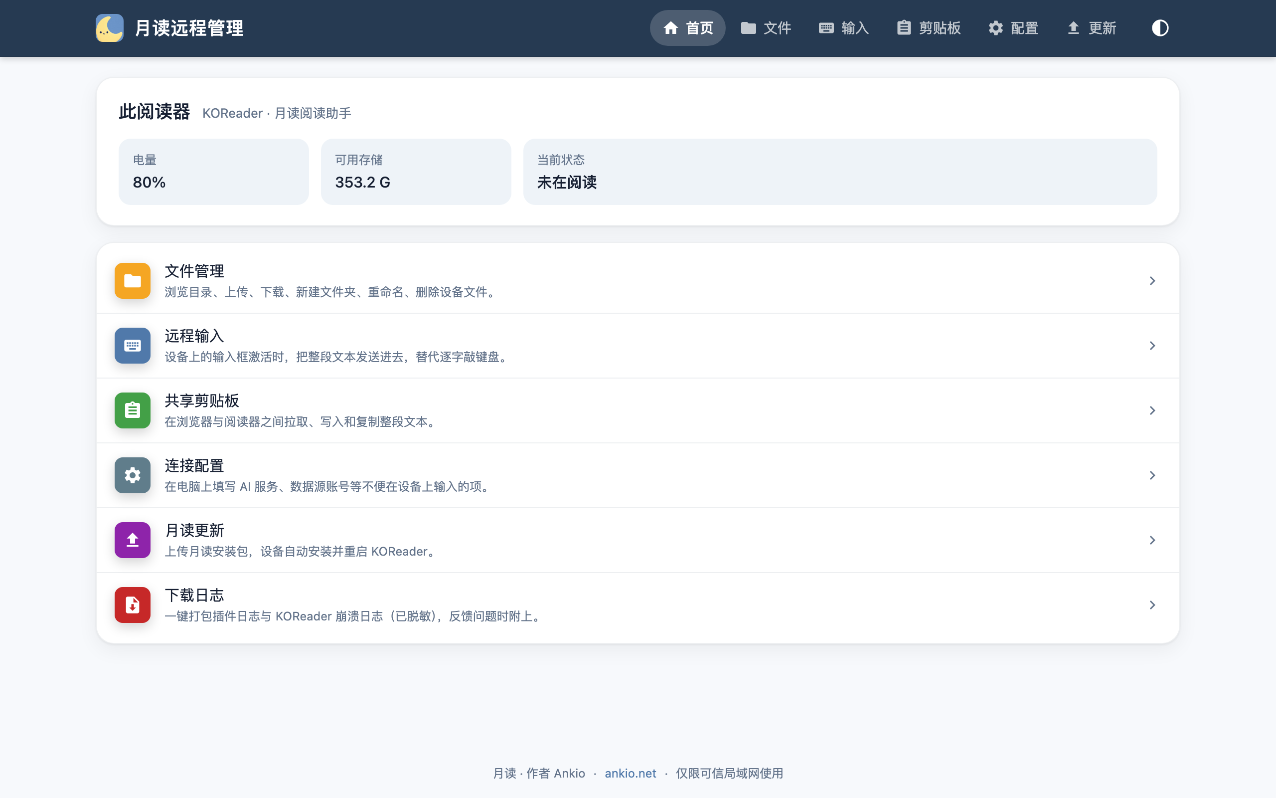The height and width of the screenshot is (798, 1276).
Task: Click the 此阅读器 heading
Action: (x=154, y=112)
